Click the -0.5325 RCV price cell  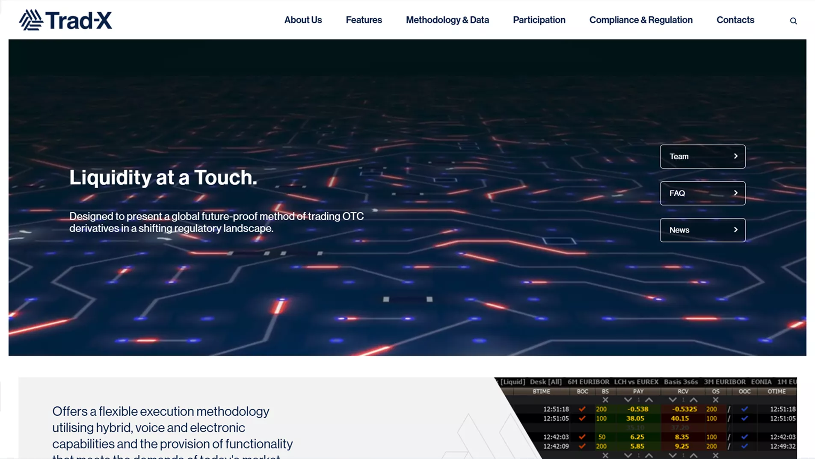pos(684,409)
